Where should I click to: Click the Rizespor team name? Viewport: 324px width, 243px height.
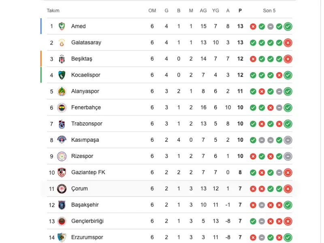(x=82, y=156)
